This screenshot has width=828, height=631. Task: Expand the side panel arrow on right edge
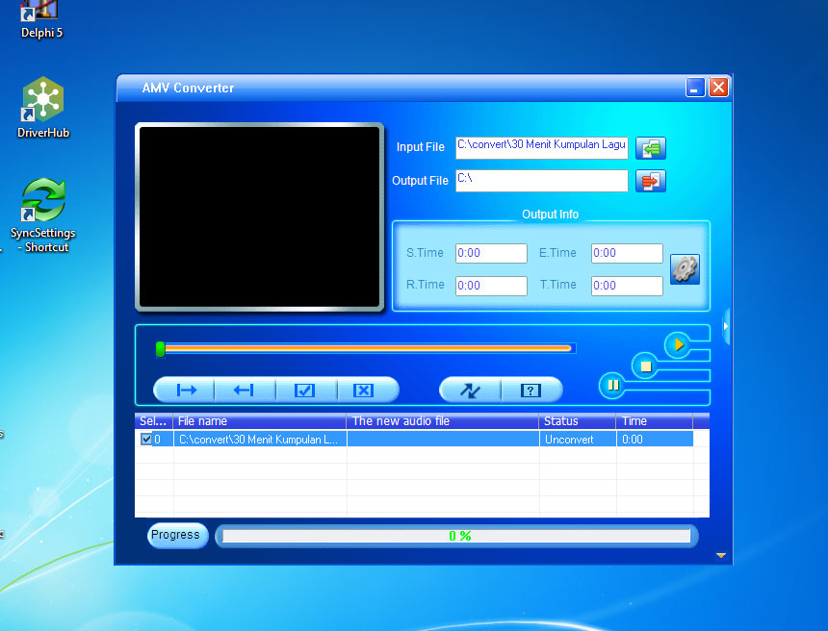(x=726, y=326)
